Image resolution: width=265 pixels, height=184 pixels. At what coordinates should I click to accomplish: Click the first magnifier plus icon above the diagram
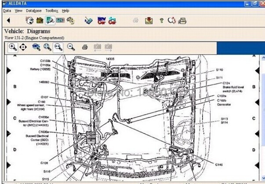[x=13, y=47]
